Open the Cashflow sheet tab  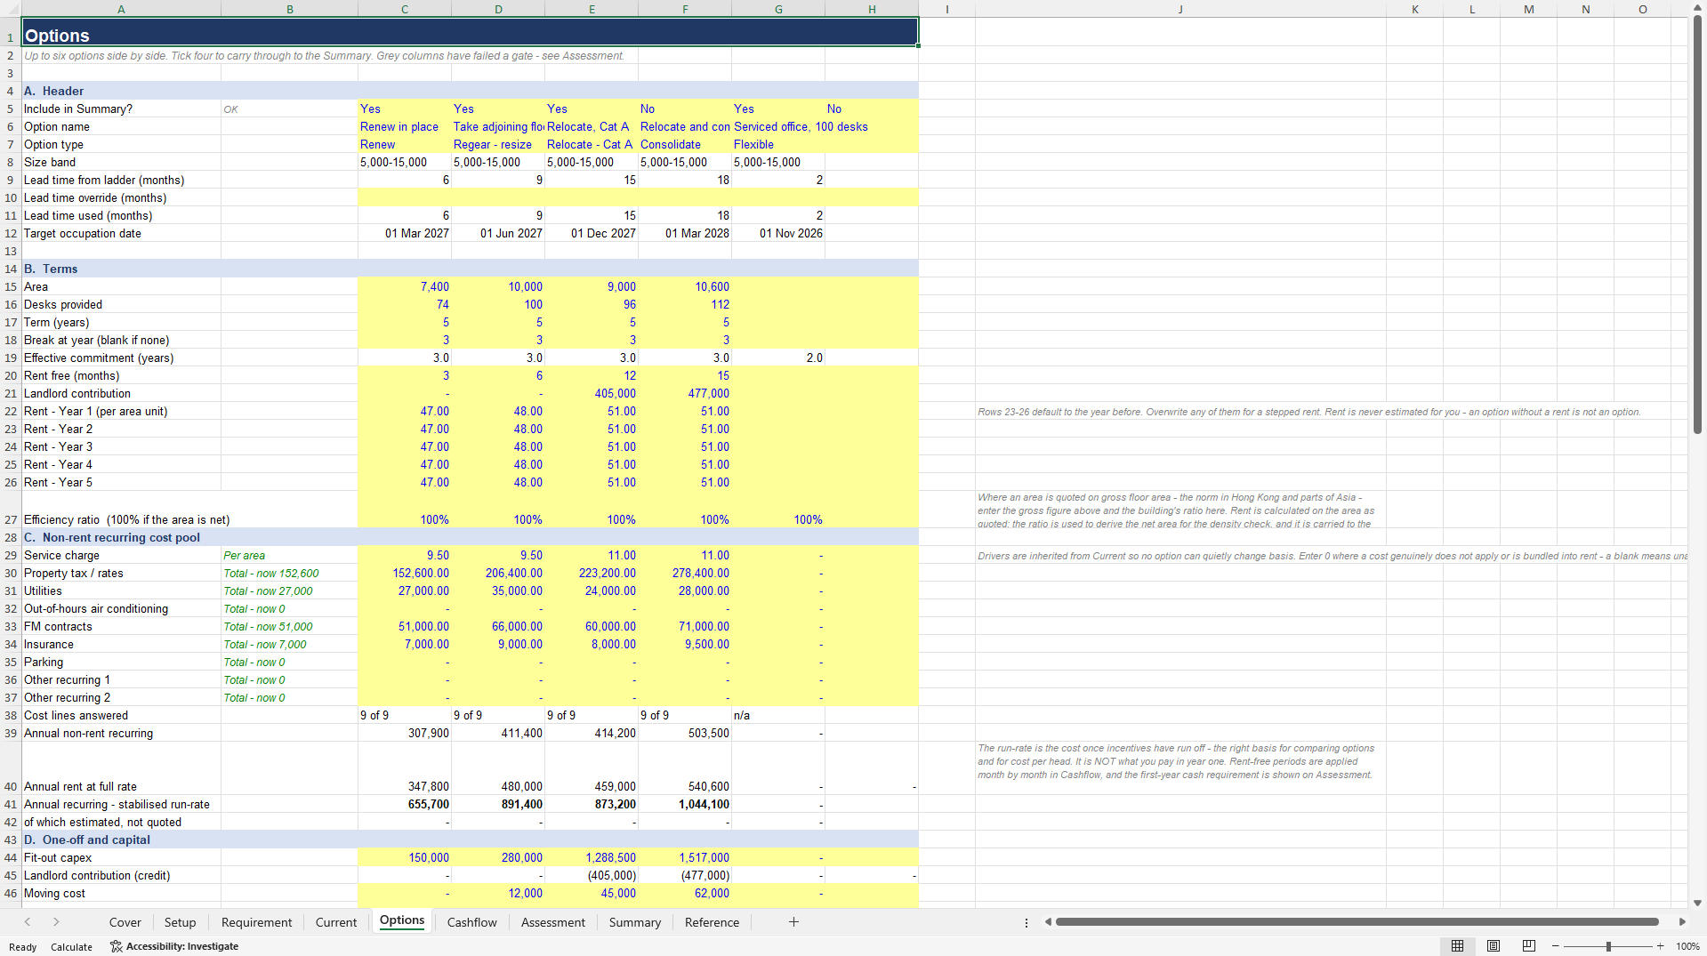pyautogui.click(x=471, y=922)
